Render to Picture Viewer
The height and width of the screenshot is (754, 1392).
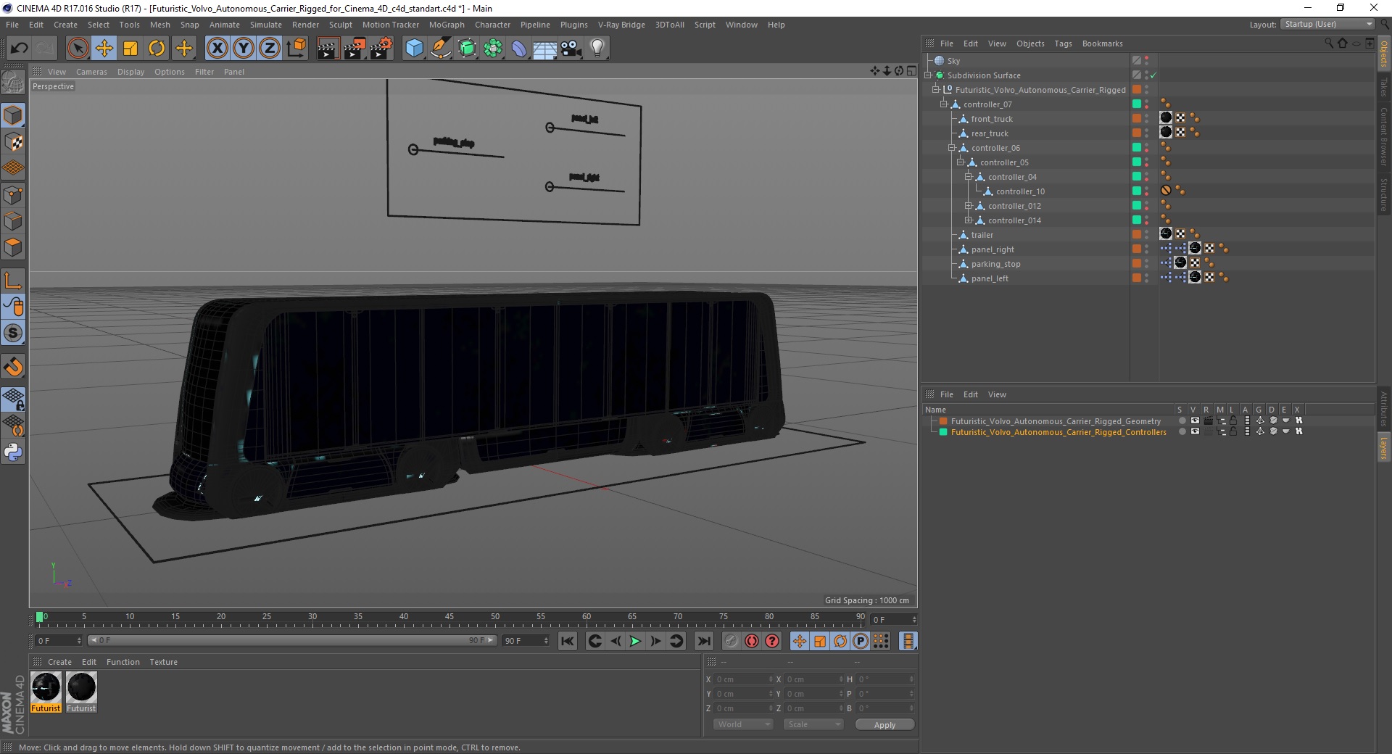point(355,49)
